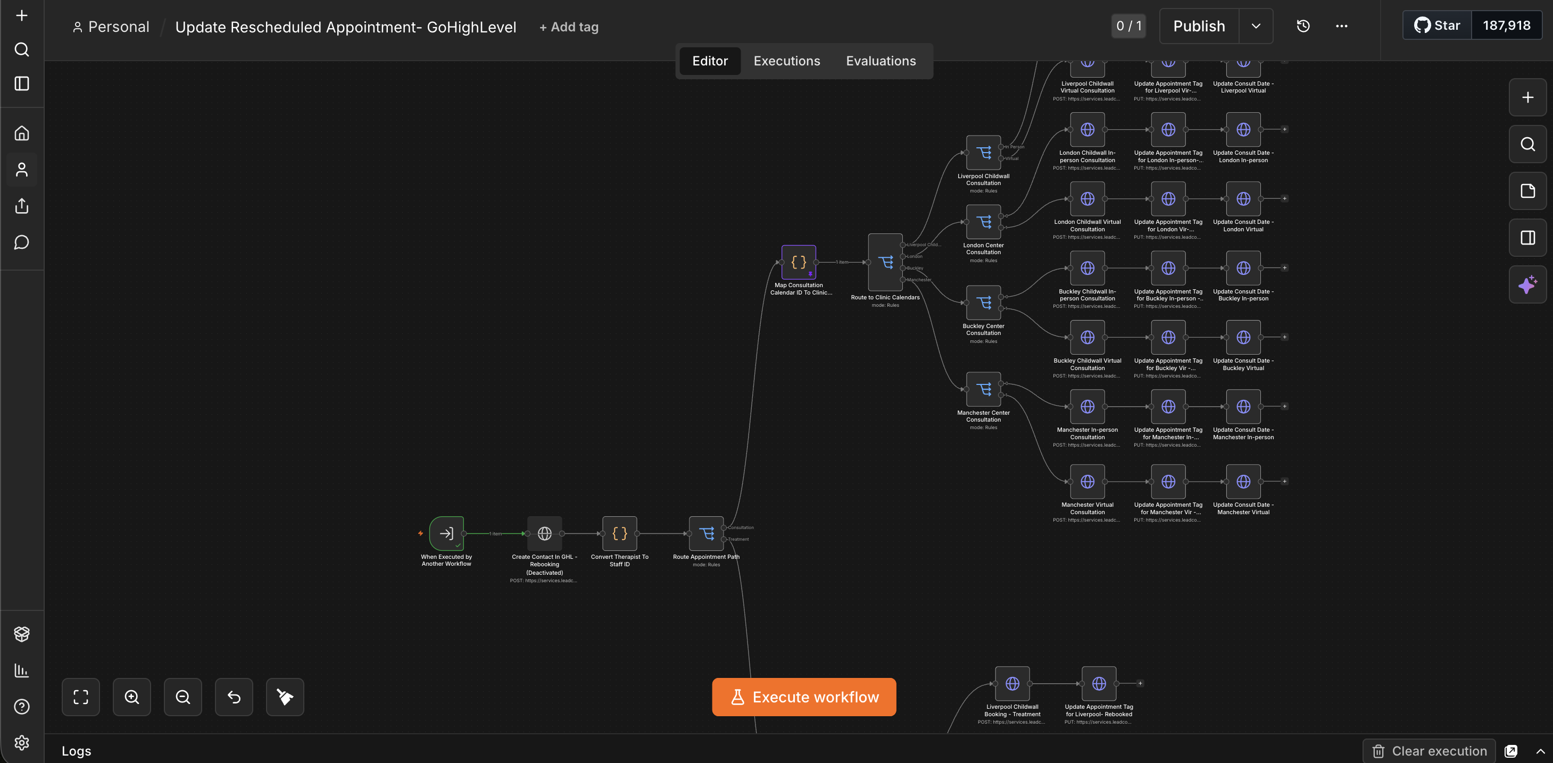Open the Personal project breadcrumb

coord(111,27)
